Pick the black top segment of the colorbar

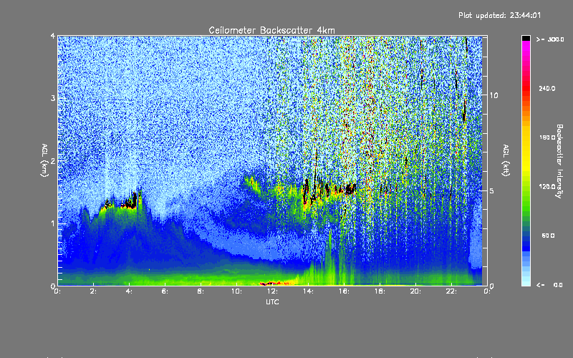526,38
